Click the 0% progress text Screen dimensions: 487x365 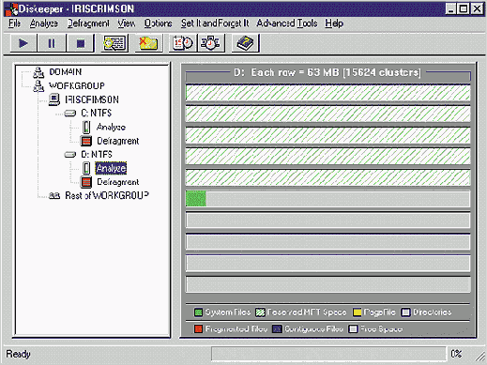point(456,354)
